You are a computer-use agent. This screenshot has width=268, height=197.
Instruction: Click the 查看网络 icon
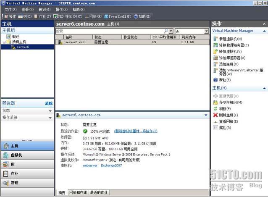tap(215, 121)
